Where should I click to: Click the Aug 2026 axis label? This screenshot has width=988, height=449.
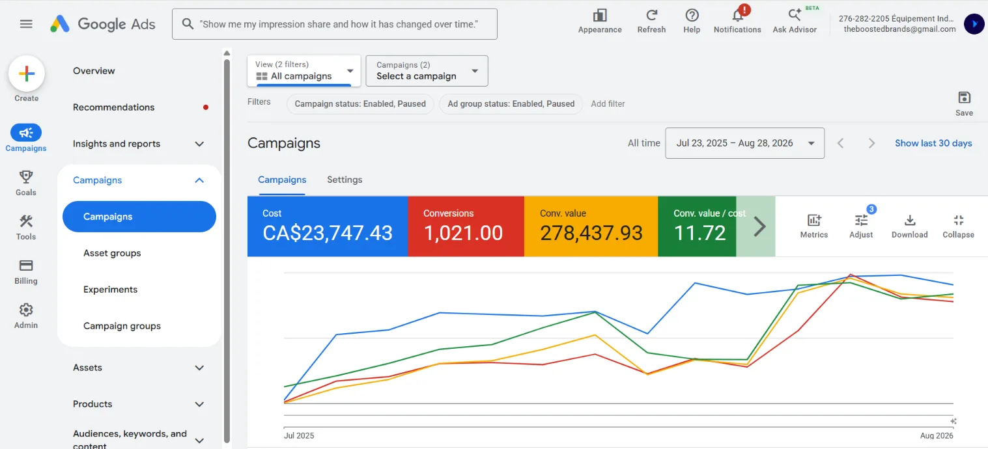[x=936, y=435]
